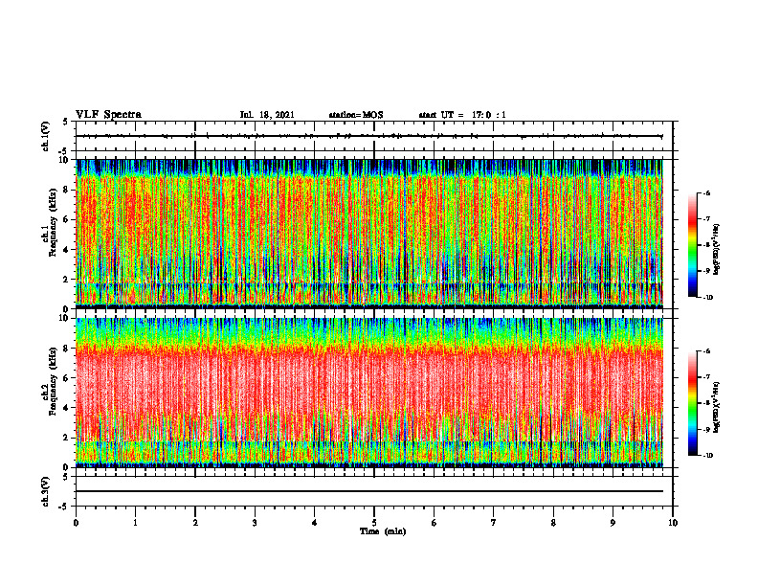The image size is (758, 586).
Task: Select the "Jul. 18, 2021" date text
Action: [x=267, y=115]
